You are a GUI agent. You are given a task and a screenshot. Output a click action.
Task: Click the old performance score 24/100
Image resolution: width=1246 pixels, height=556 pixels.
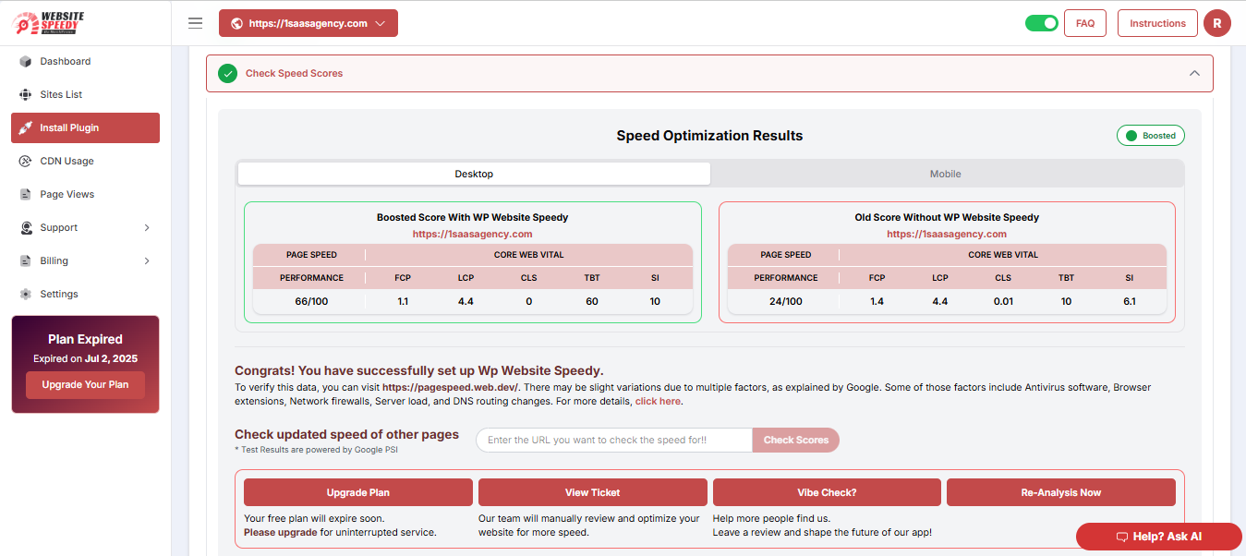click(786, 302)
